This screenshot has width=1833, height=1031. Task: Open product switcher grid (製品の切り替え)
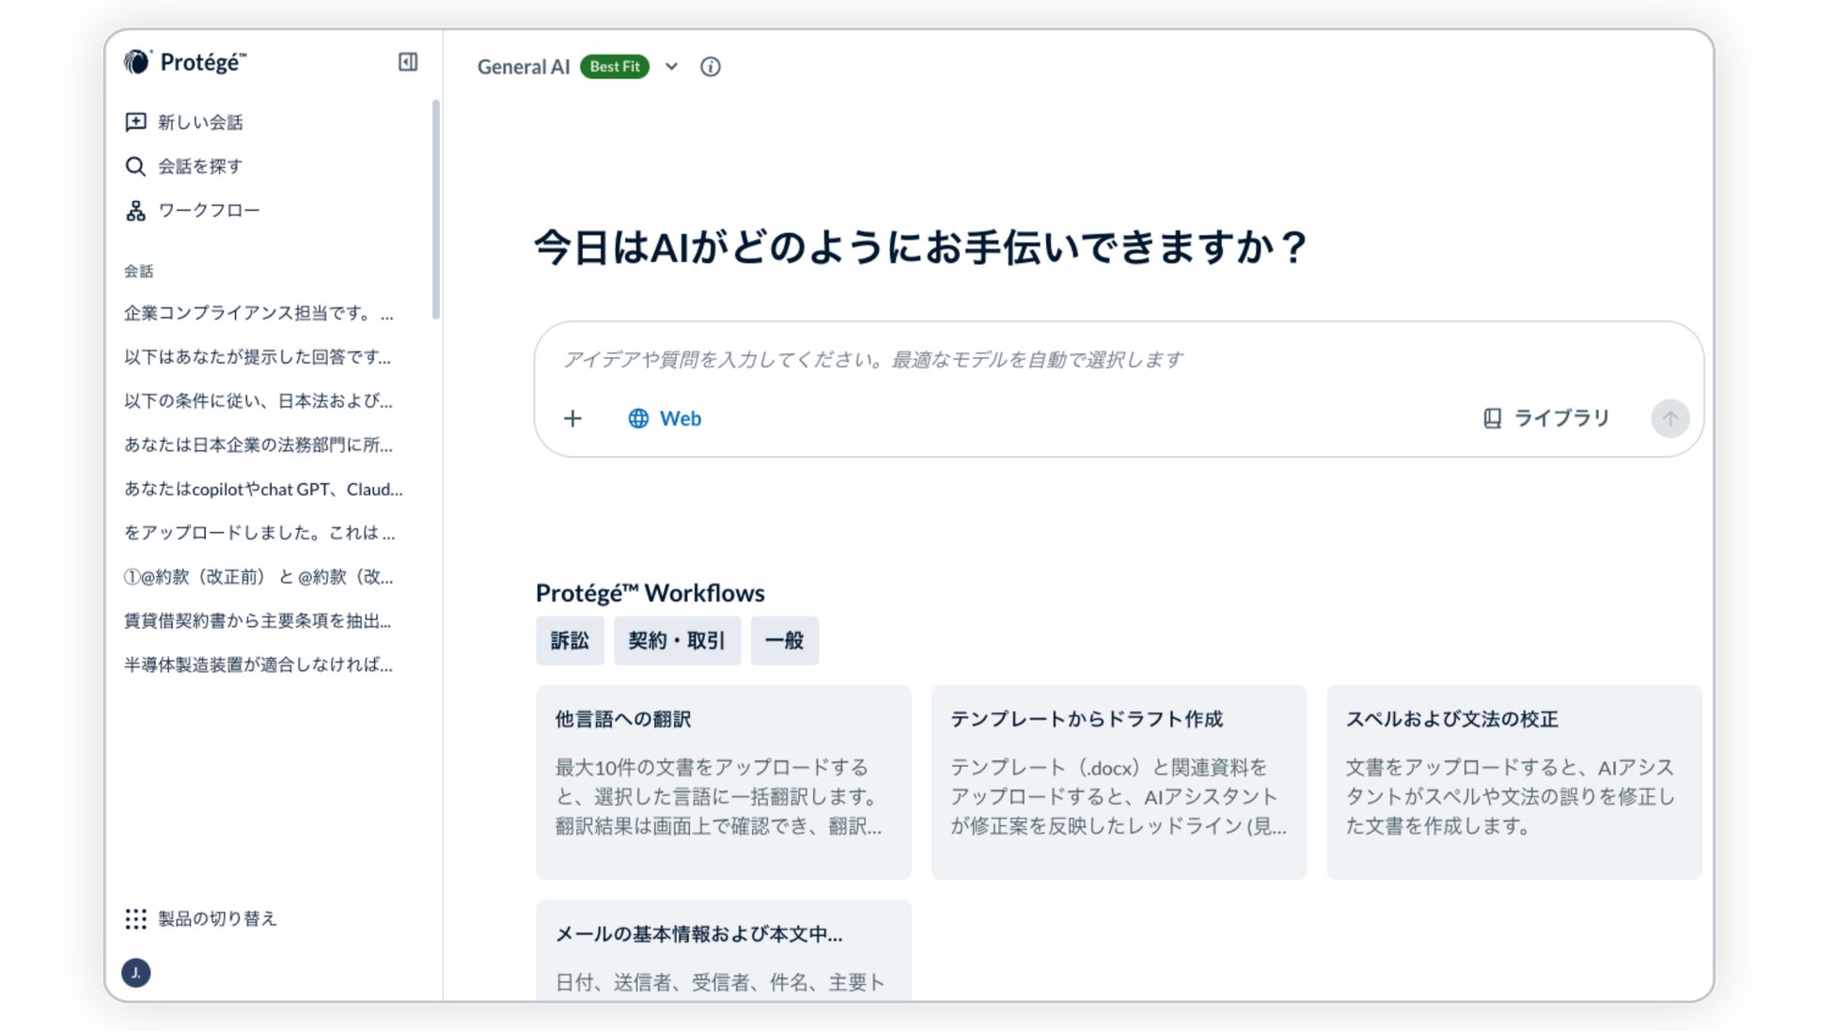click(x=201, y=918)
